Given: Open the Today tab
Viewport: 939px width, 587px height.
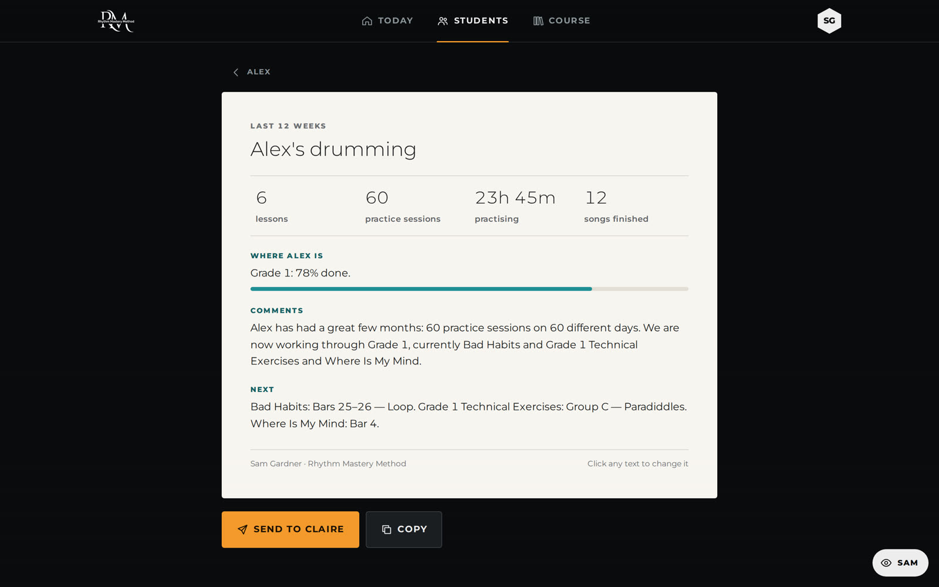Looking at the screenshot, I should pos(387,21).
